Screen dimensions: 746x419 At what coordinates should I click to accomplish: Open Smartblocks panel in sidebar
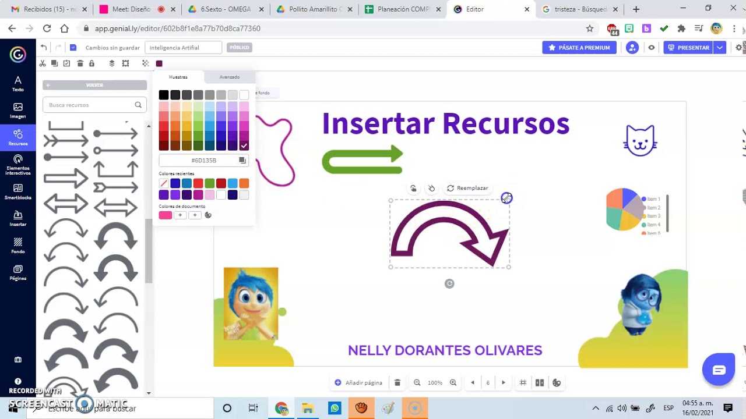[x=18, y=191]
